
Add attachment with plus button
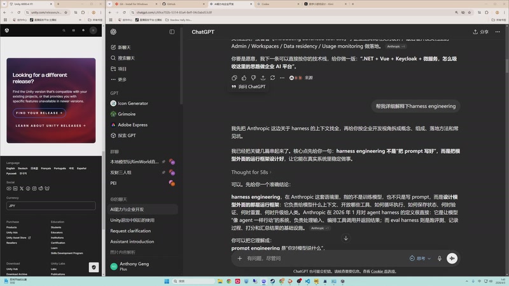click(240, 259)
